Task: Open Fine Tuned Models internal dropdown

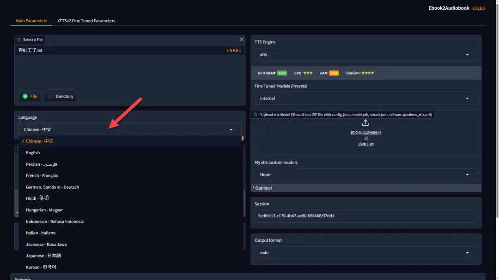Action: (365, 98)
